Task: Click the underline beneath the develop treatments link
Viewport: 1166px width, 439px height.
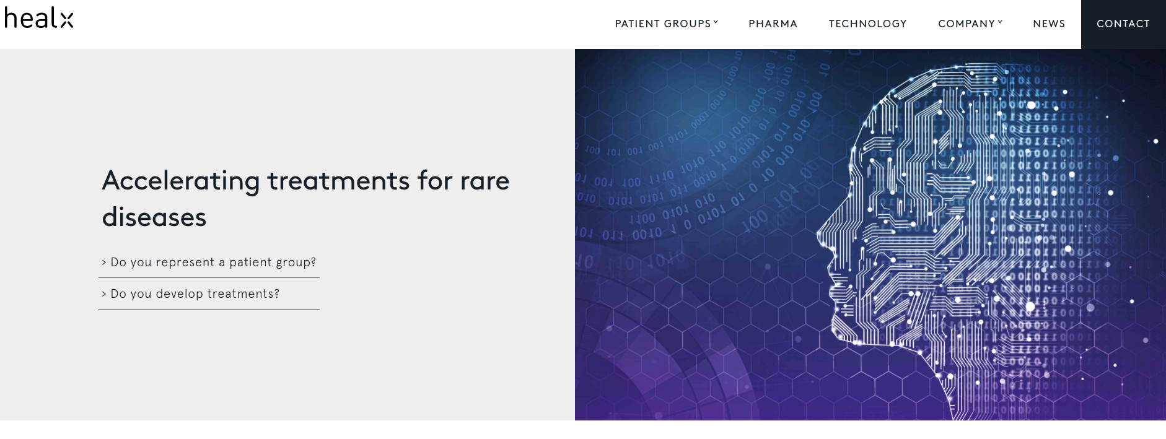Action: tap(209, 309)
